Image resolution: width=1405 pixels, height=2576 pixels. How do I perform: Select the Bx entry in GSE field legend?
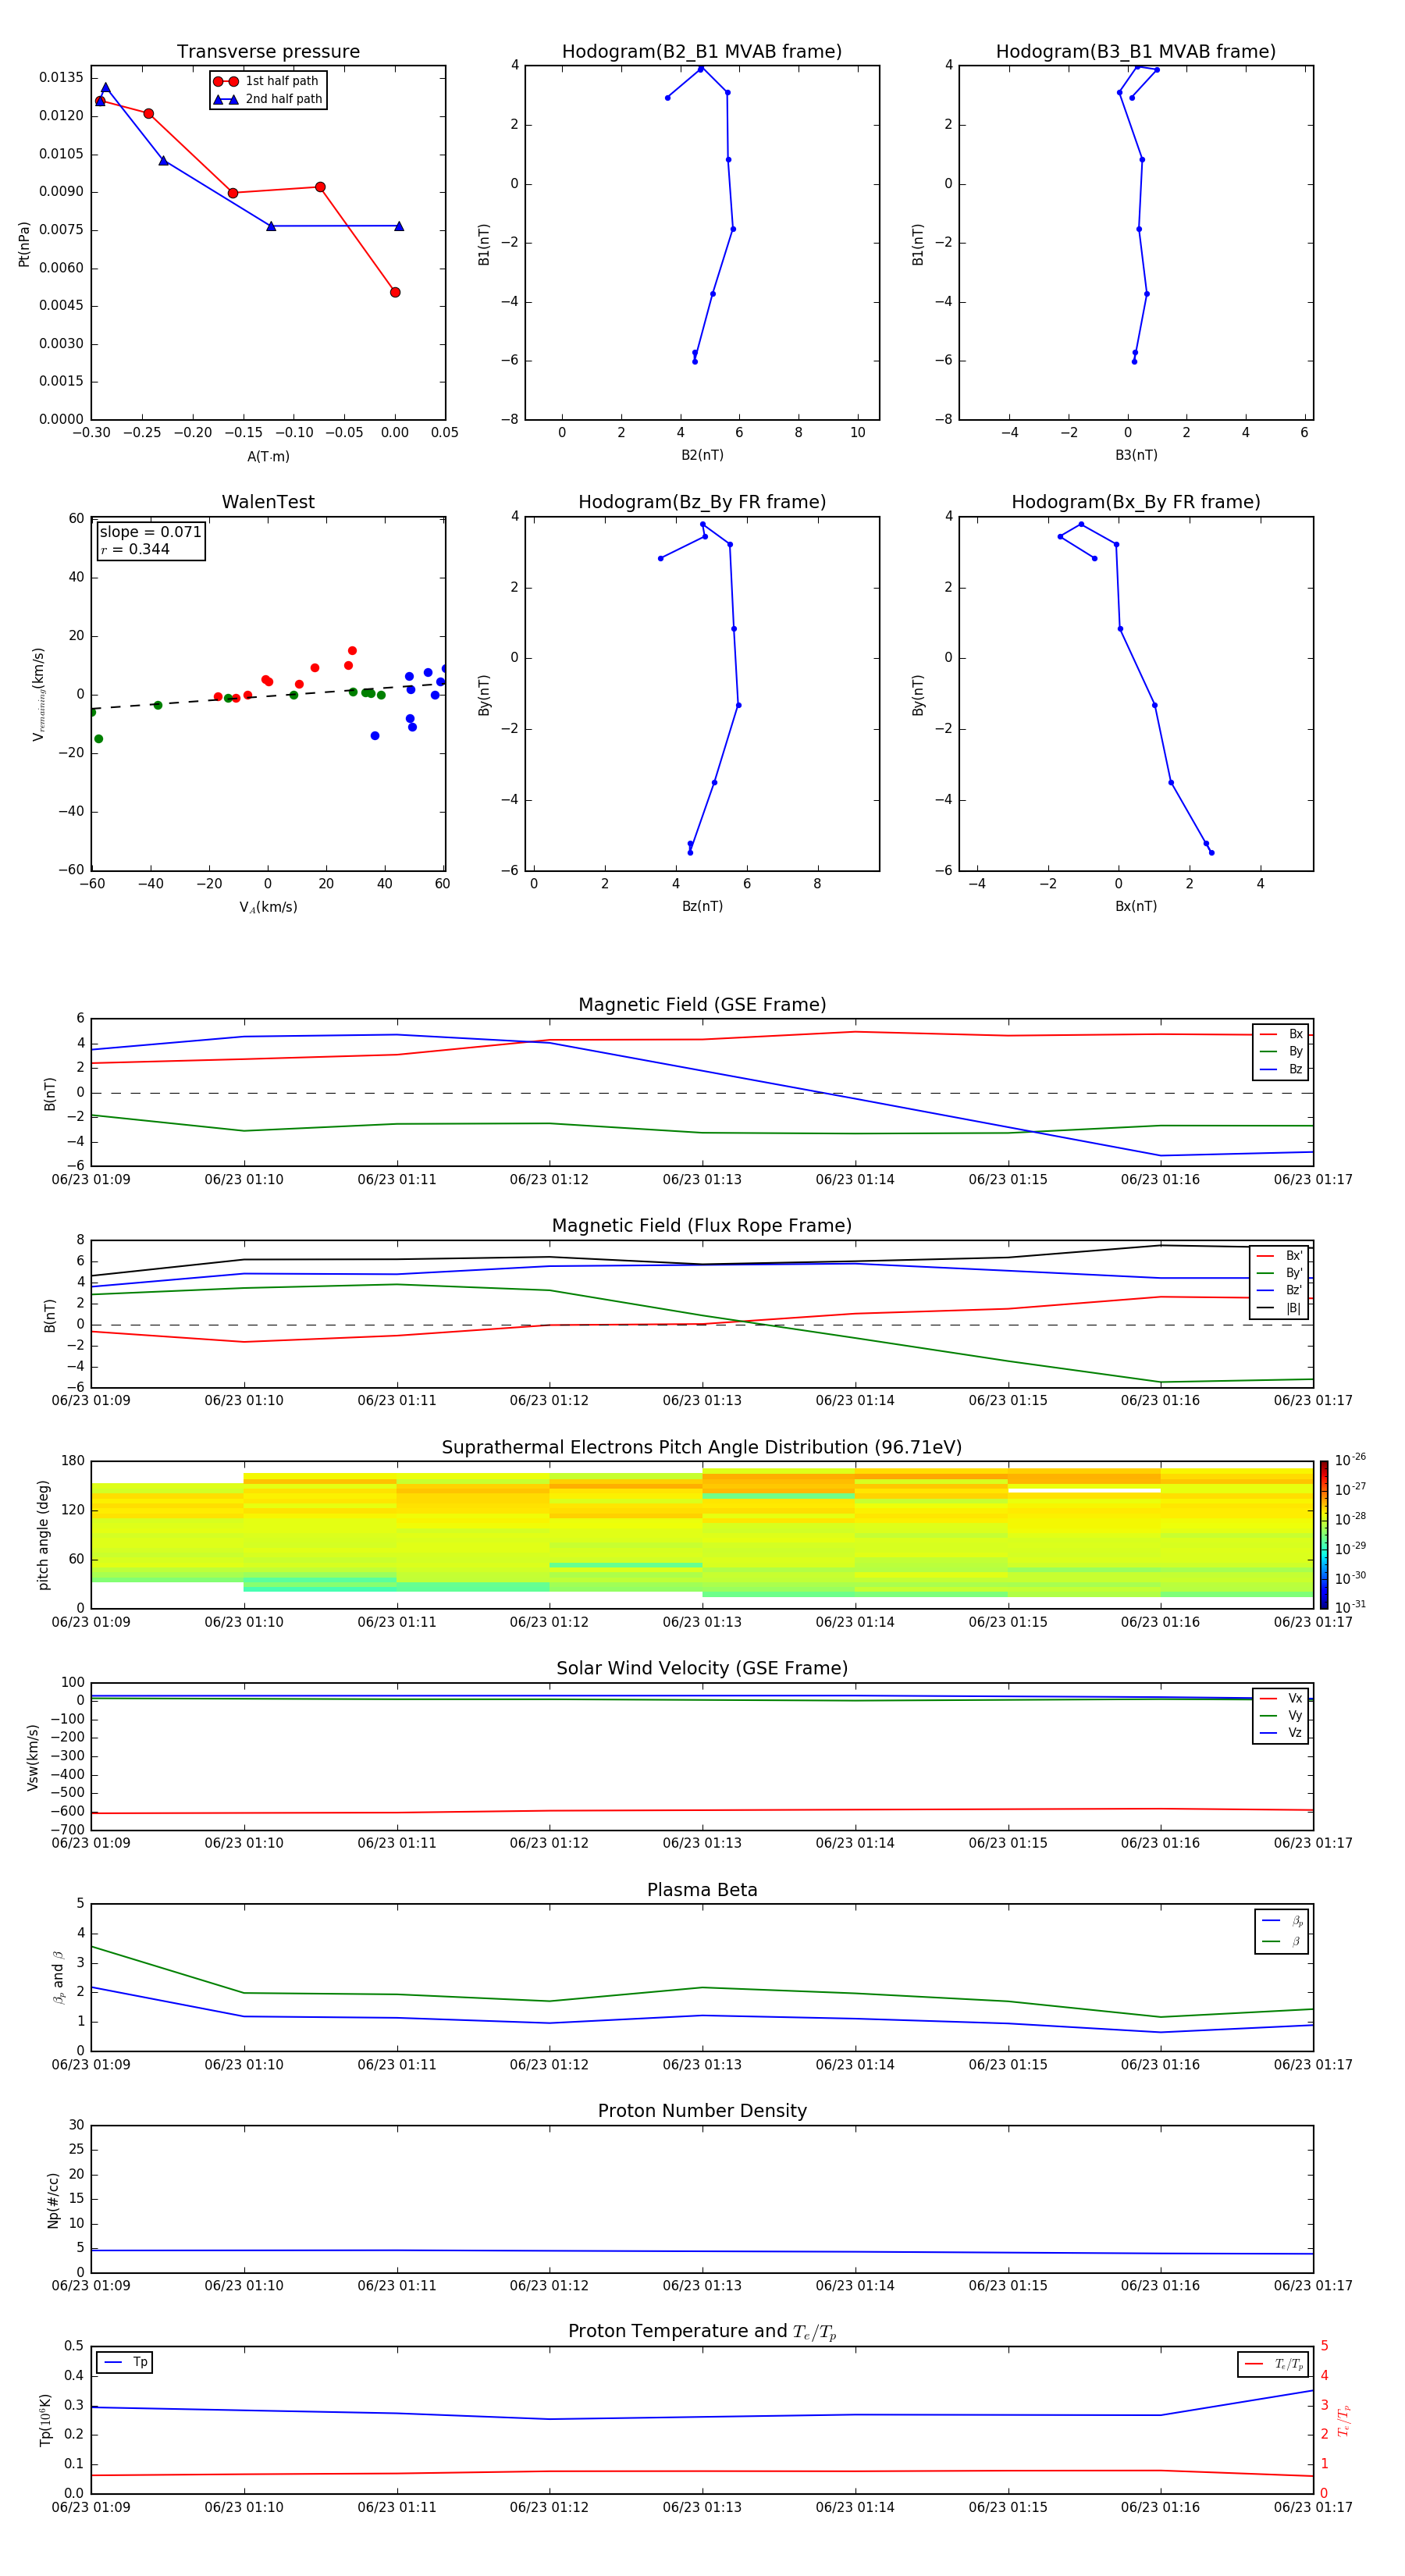[x=1281, y=1034]
